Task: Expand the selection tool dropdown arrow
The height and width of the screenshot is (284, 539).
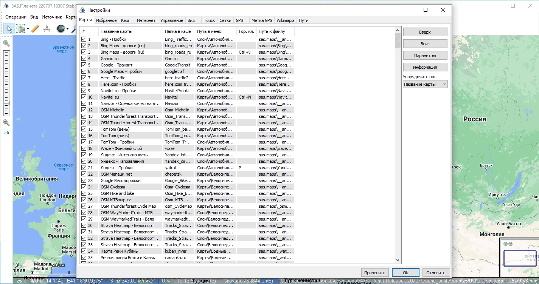Action: pos(28,29)
